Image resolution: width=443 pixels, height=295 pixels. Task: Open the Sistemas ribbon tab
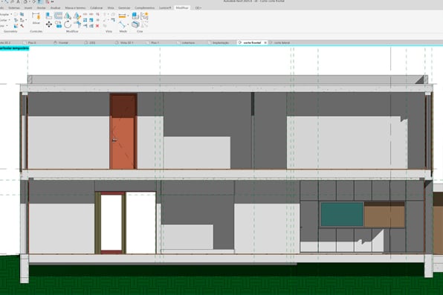(14, 8)
